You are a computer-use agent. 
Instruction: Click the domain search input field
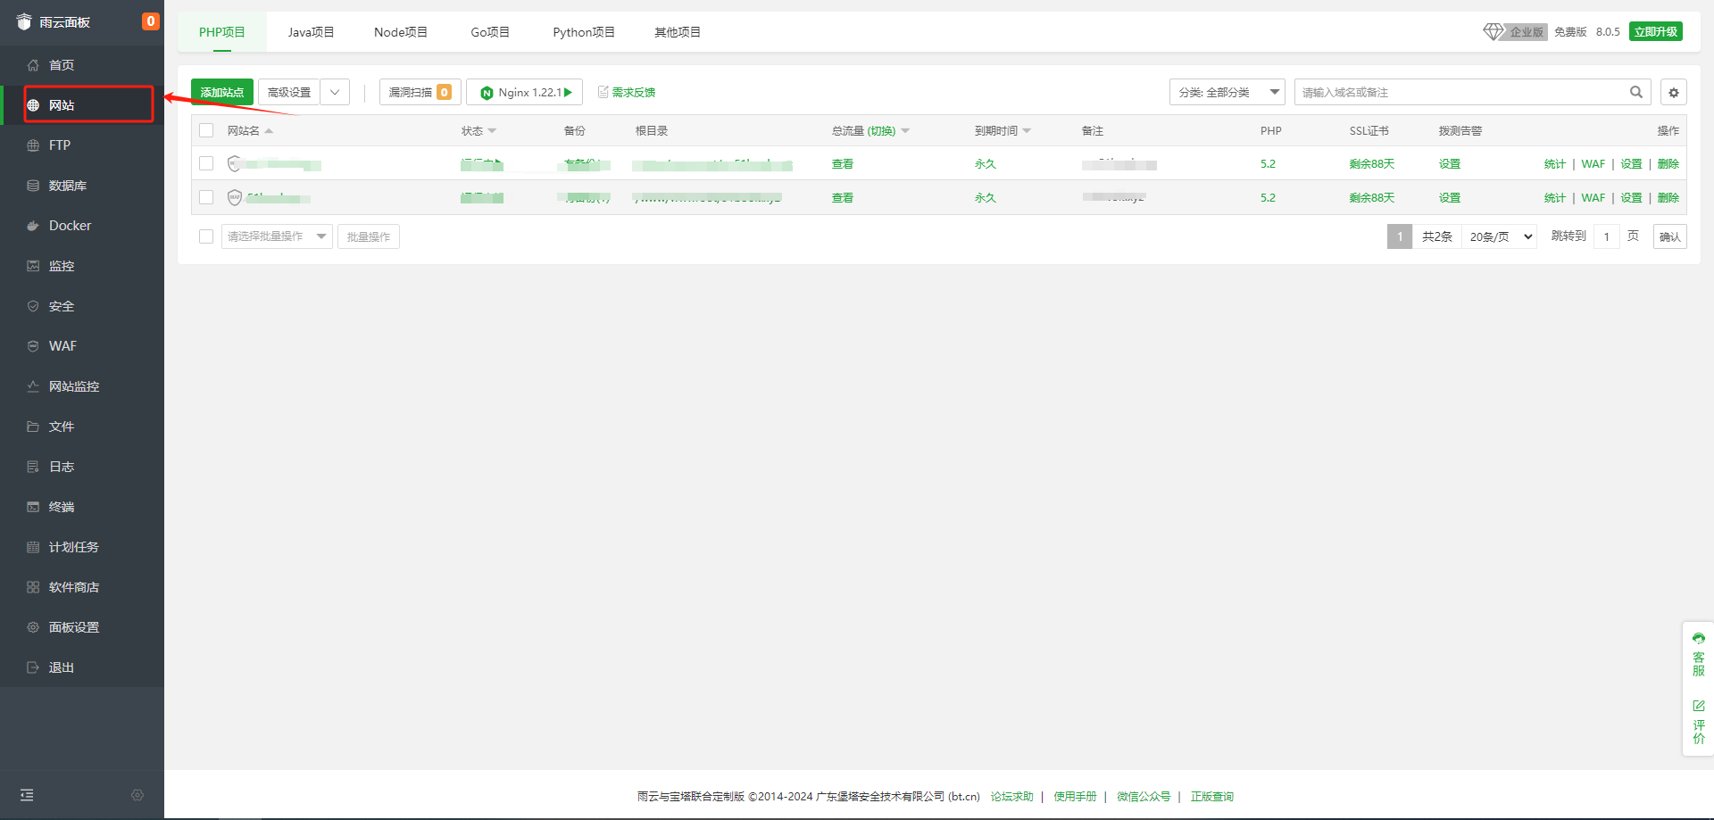1460,93
